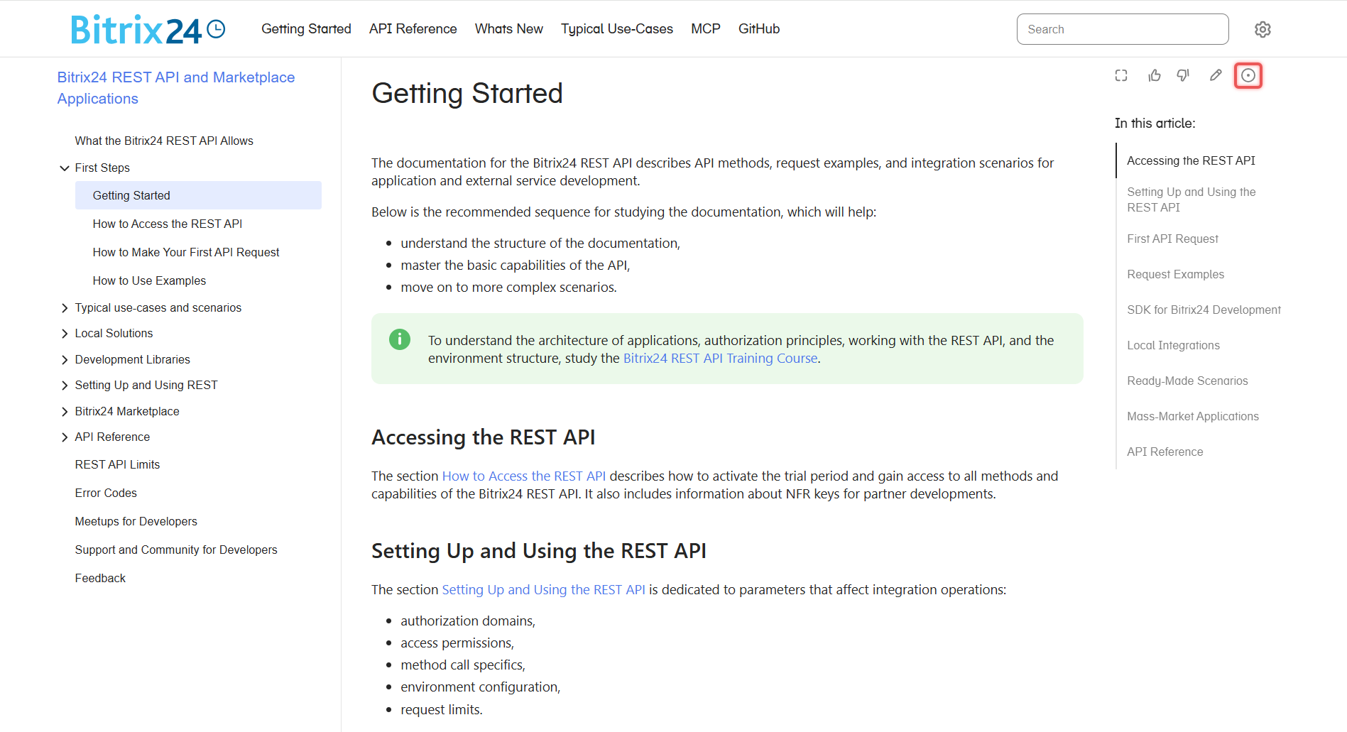Expand Bitrix24 Marketplace in sidebar
The image size is (1347, 732).
point(65,412)
